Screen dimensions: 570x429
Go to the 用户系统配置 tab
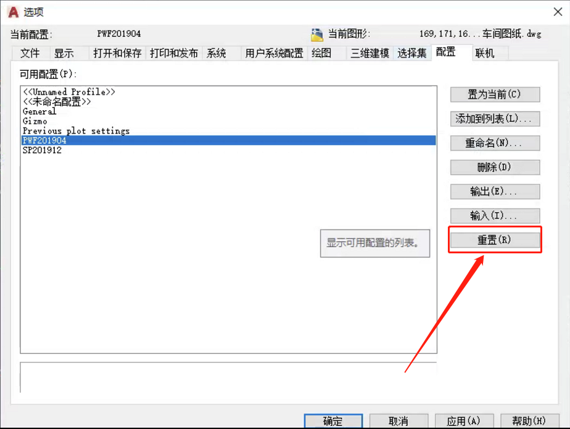click(274, 54)
